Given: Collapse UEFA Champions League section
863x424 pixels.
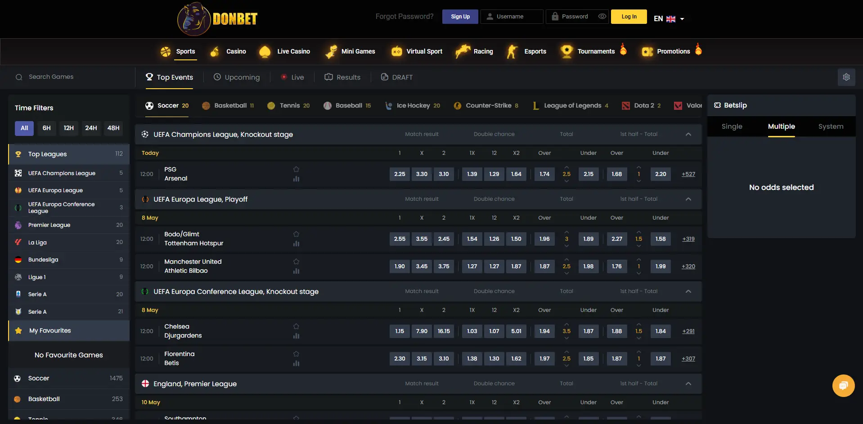Looking at the screenshot, I should [x=688, y=134].
